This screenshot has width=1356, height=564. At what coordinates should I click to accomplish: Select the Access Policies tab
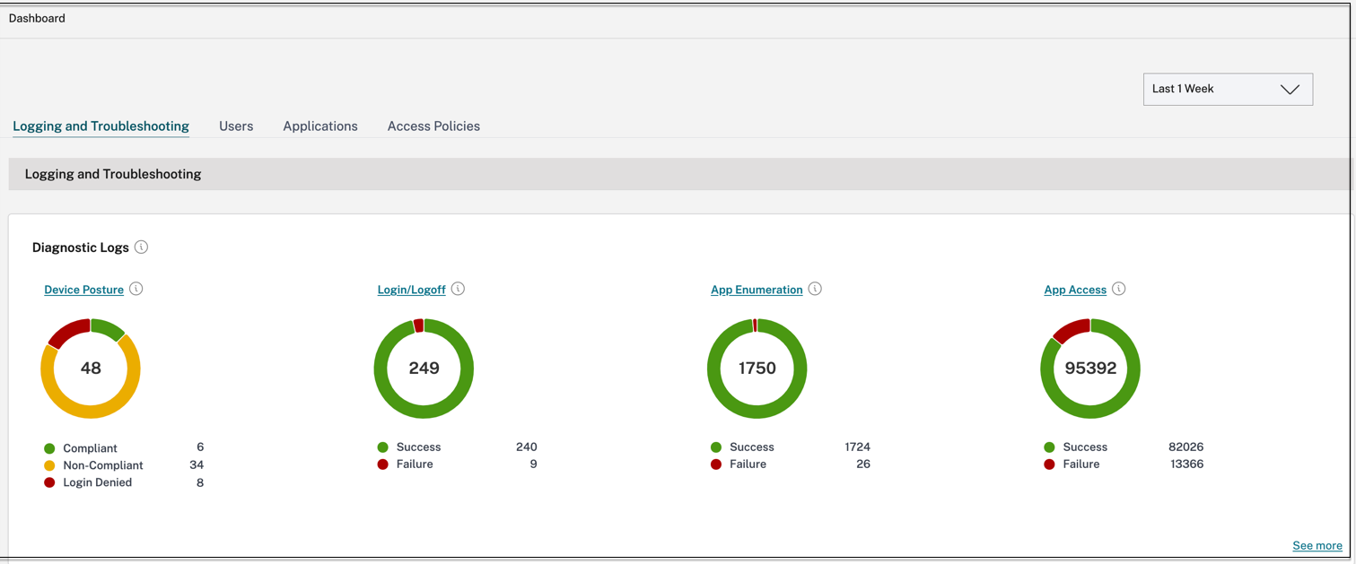click(433, 126)
